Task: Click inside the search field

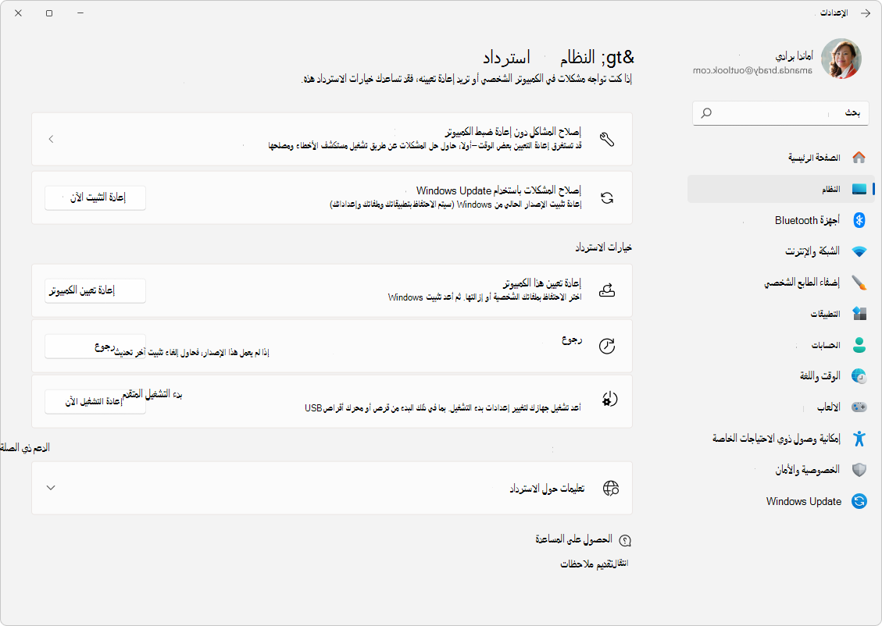Action: coord(780,112)
